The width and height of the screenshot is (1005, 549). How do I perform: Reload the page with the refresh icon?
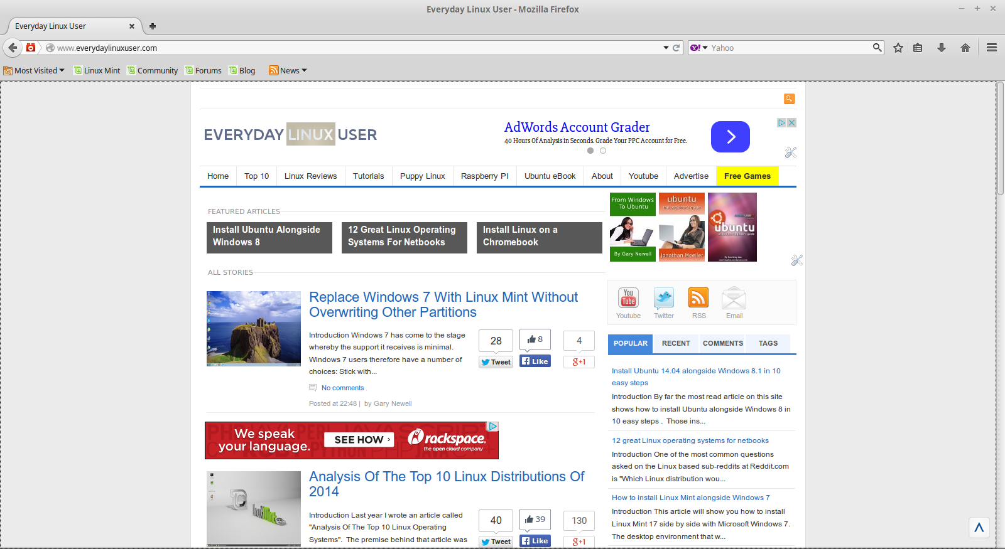676,48
